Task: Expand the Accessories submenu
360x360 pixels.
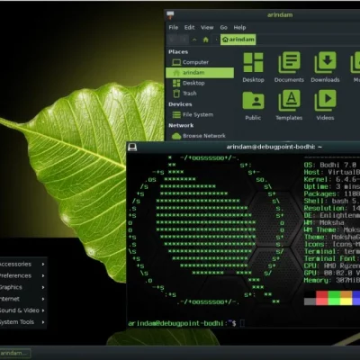Action: pyautogui.click(x=22, y=265)
